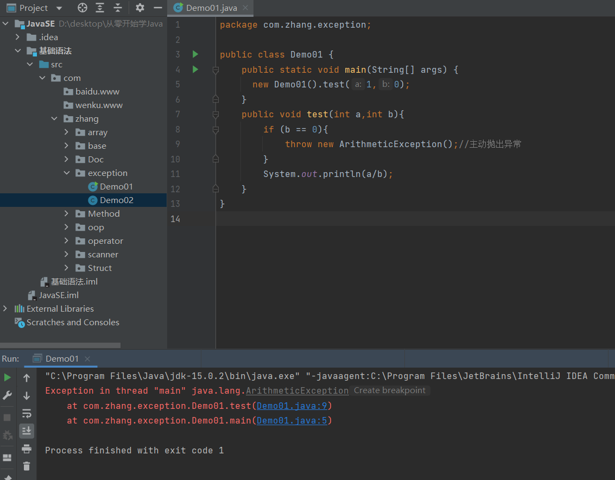Click the fold end marker at line 12
Screen dimensions: 615x480
point(215,189)
